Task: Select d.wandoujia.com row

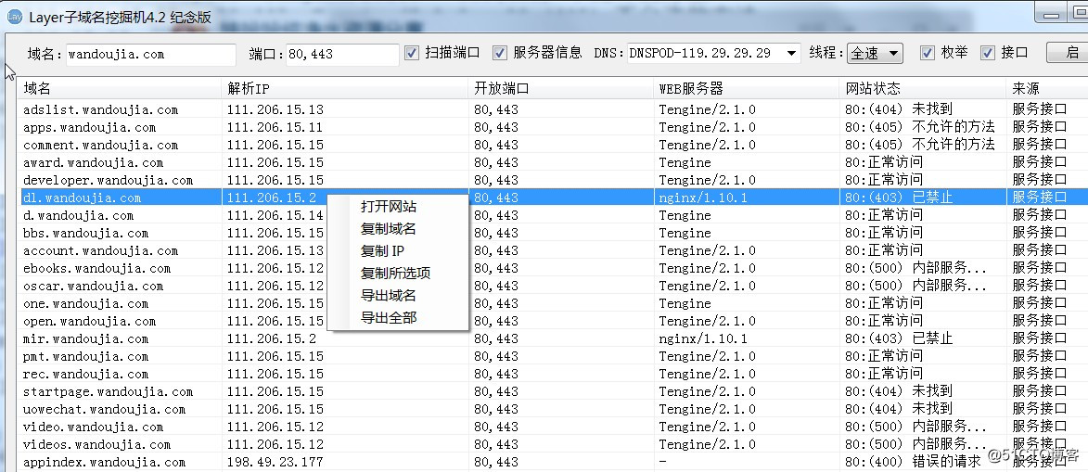Action: pos(553,216)
